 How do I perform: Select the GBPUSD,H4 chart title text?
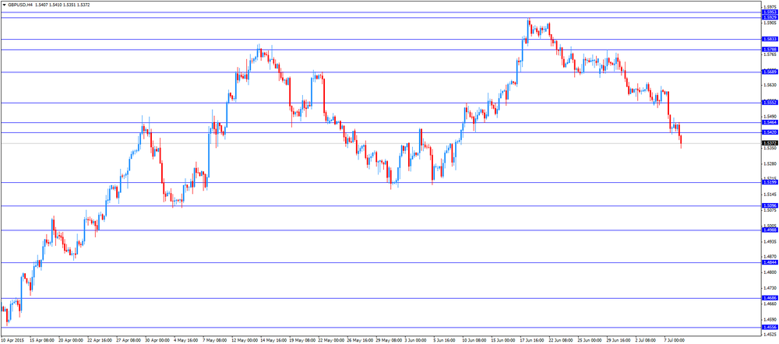click(20, 4)
